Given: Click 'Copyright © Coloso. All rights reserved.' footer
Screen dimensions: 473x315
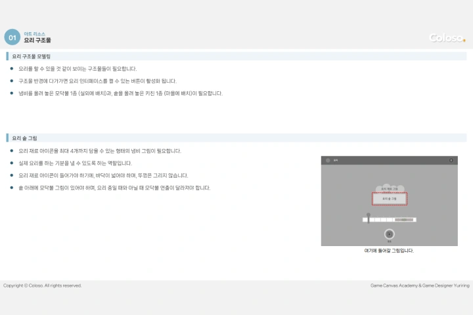Looking at the screenshot, I should click(43, 285).
